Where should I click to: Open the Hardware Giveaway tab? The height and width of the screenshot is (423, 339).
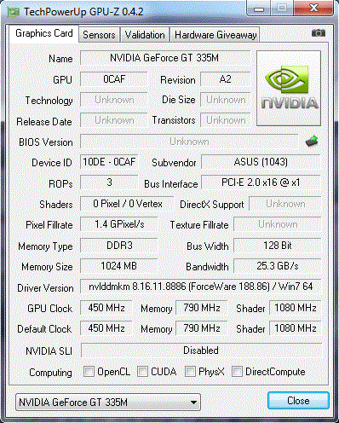point(215,35)
